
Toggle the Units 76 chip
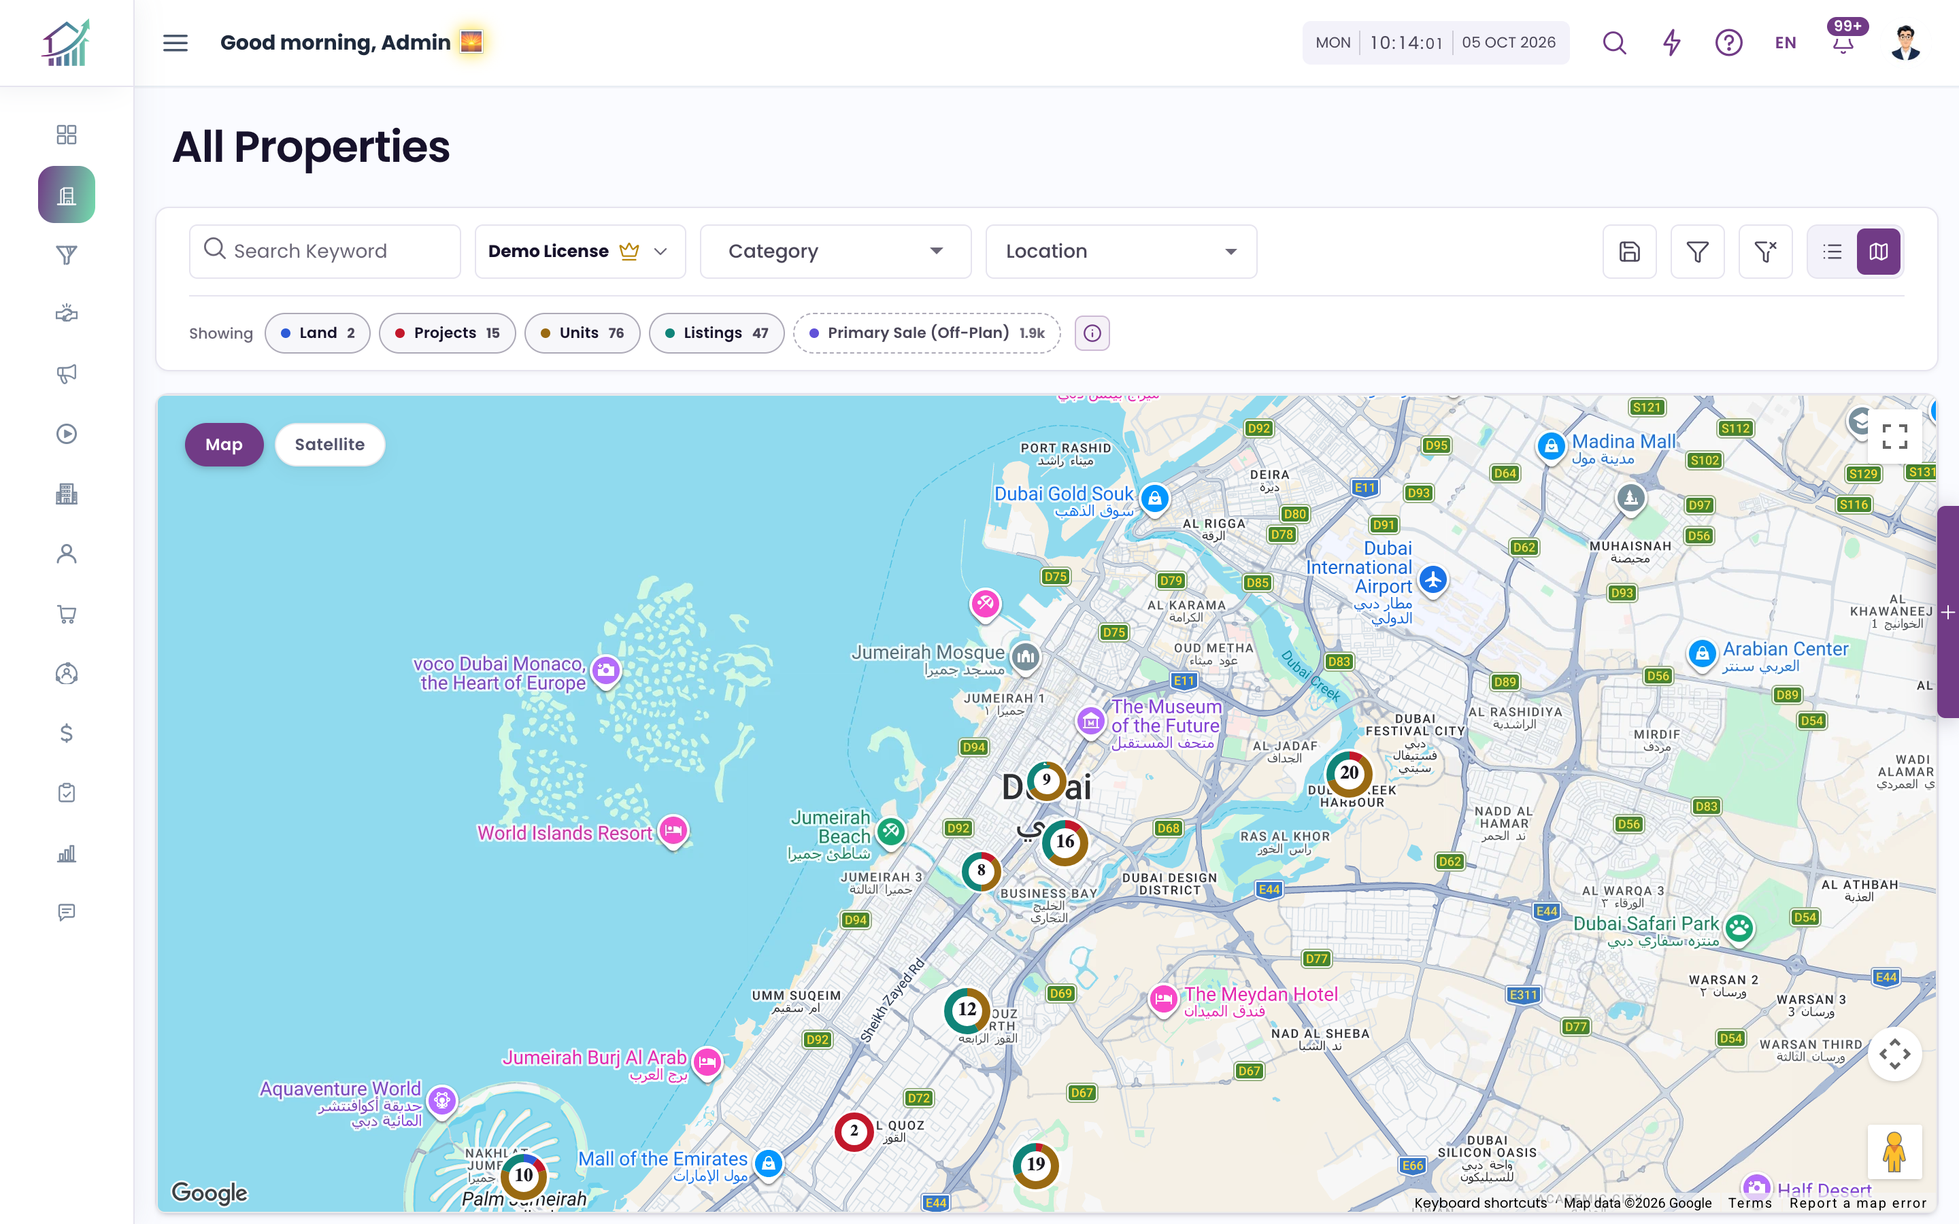(x=582, y=333)
